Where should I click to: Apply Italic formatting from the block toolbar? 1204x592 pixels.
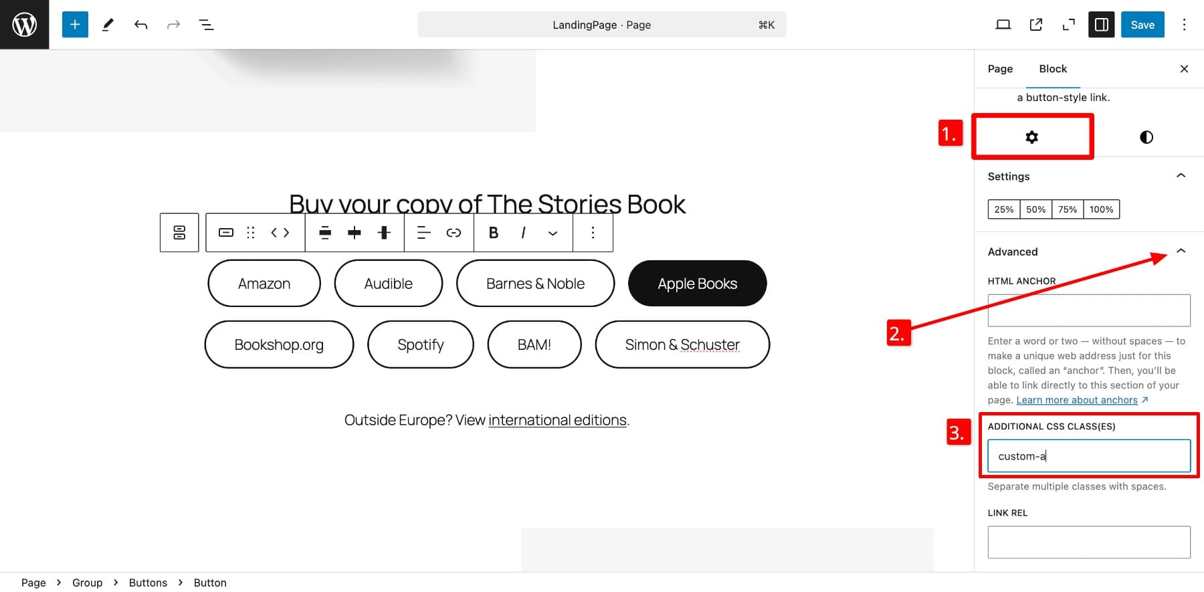coord(522,232)
